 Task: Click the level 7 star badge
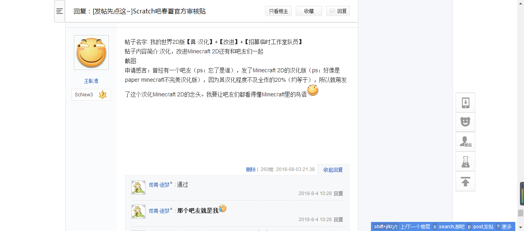(x=103, y=95)
